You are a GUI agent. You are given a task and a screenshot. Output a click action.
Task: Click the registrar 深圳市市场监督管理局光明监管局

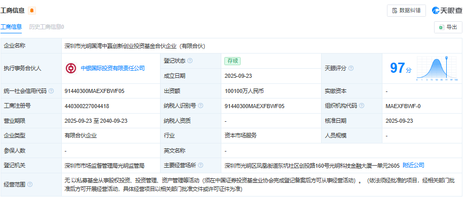coord(104,166)
